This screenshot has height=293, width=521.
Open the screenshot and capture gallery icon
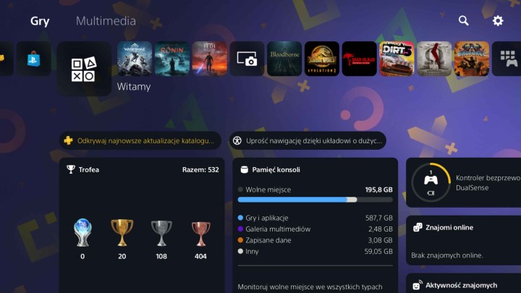(247, 59)
